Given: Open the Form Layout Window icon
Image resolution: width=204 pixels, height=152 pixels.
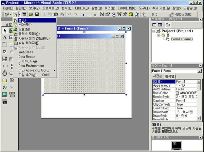Looking at the screenshot, I should coord(113,15).
